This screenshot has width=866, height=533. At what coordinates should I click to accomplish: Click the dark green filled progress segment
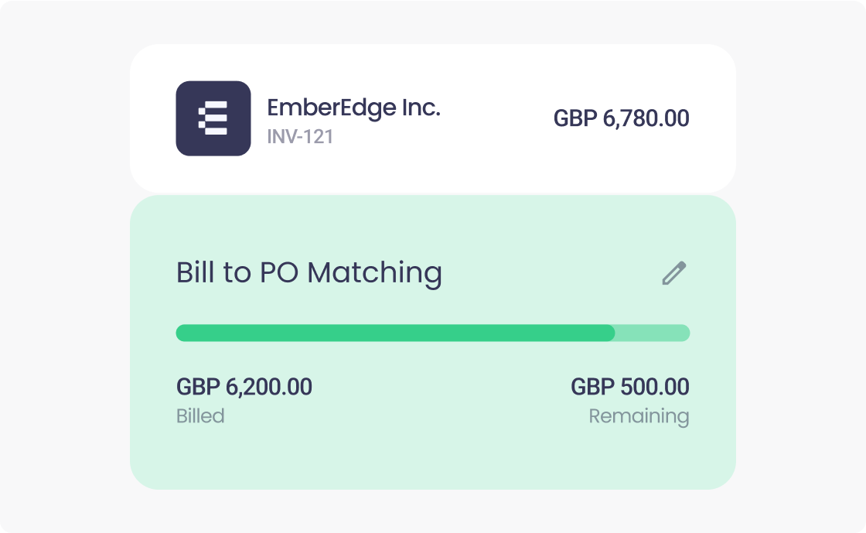pyautogui.click(x=394, y=333)
